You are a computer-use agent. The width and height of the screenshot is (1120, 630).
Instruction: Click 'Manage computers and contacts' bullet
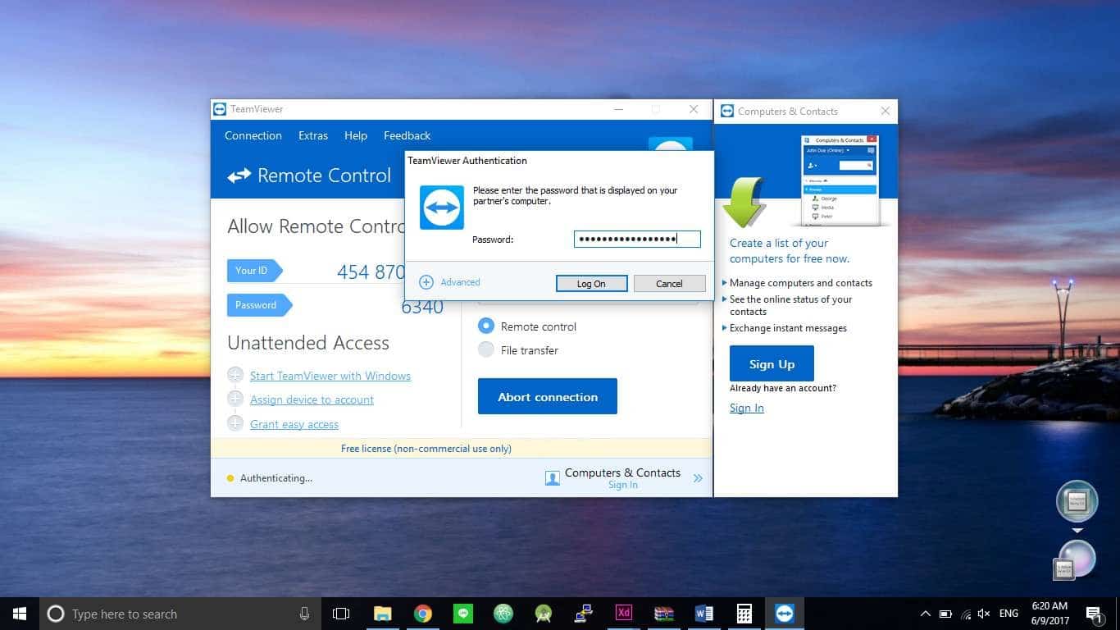pyautogui.click(x=800, y=283)
